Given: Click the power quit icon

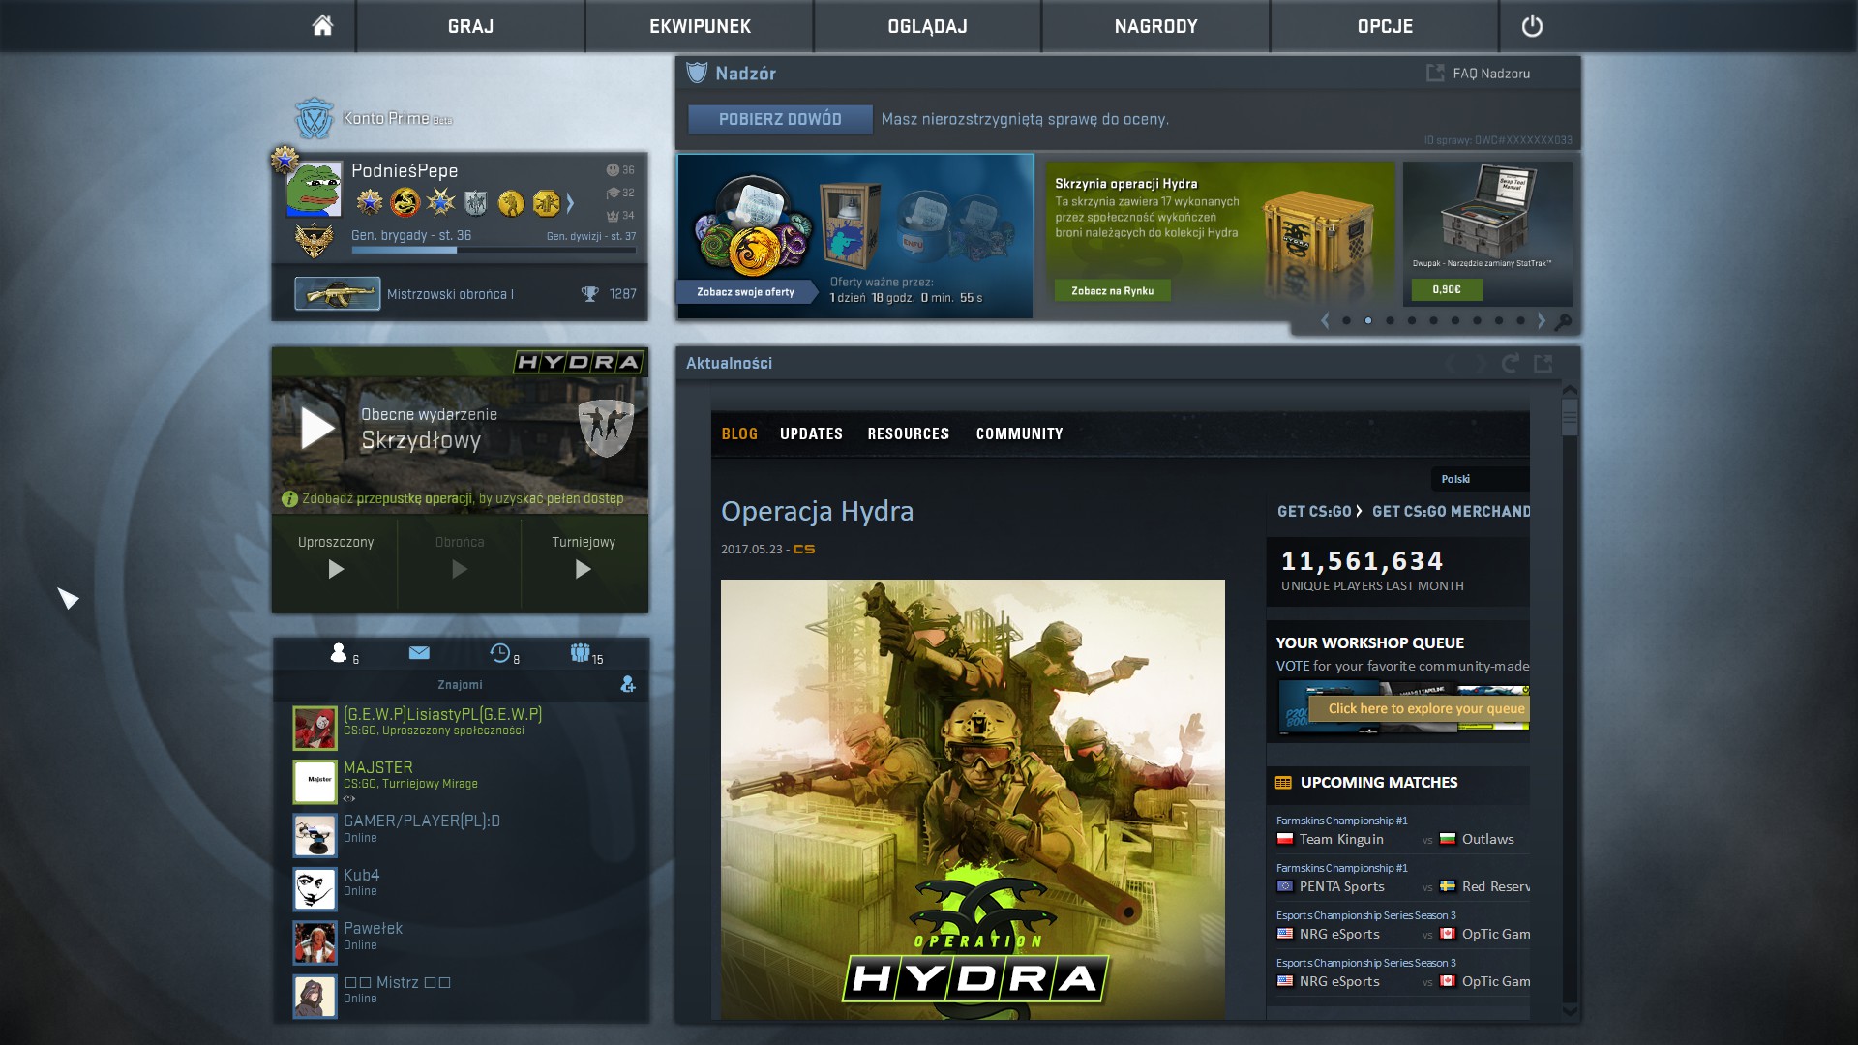Looking at the screenshot, I should click(x=1532, y=26).
